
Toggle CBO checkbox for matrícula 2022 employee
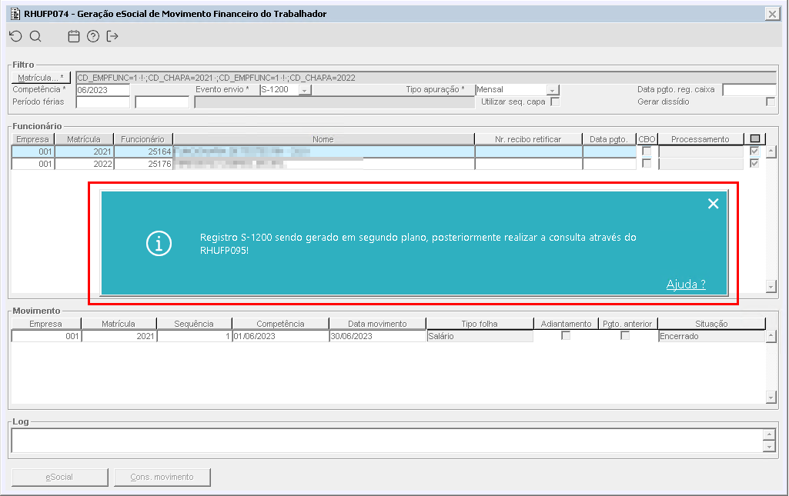tap(647, 163)
